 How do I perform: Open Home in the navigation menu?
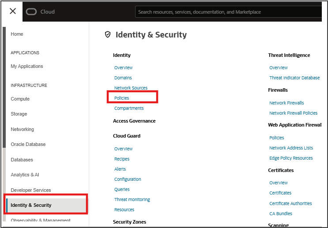(x=17, y=34)
